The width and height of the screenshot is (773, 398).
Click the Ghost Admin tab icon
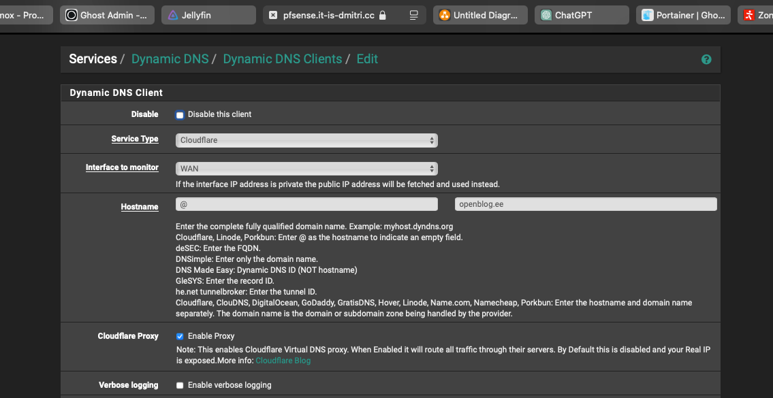[x=72, y=15]
